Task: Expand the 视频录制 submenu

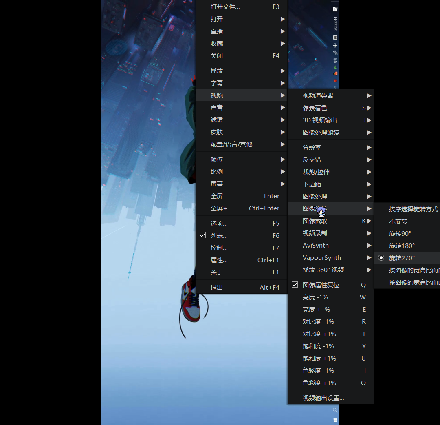Action: tap(330, 233)
